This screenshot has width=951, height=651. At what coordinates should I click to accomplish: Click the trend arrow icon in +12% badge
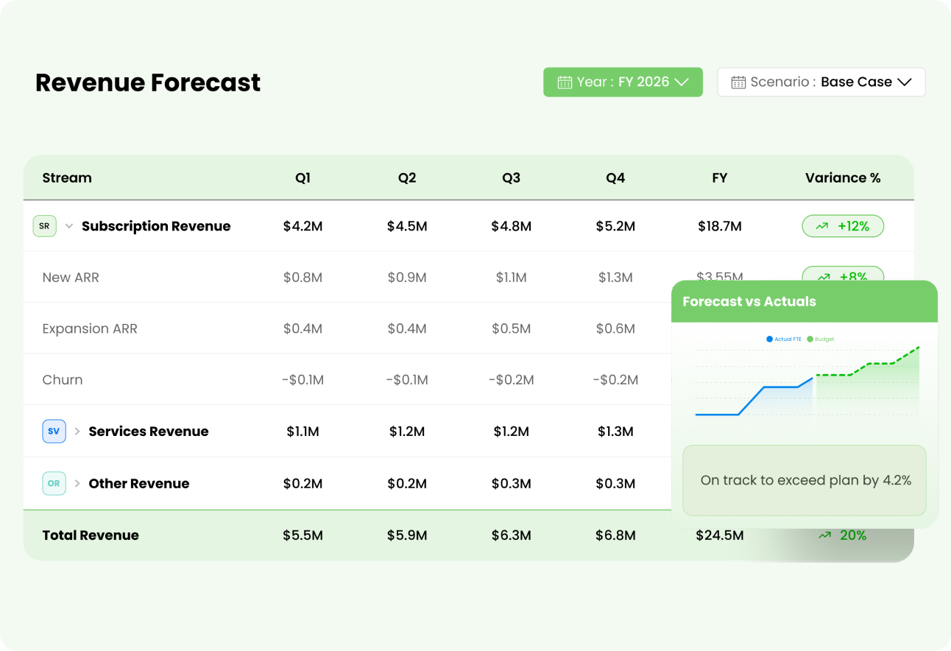[821, 227]
